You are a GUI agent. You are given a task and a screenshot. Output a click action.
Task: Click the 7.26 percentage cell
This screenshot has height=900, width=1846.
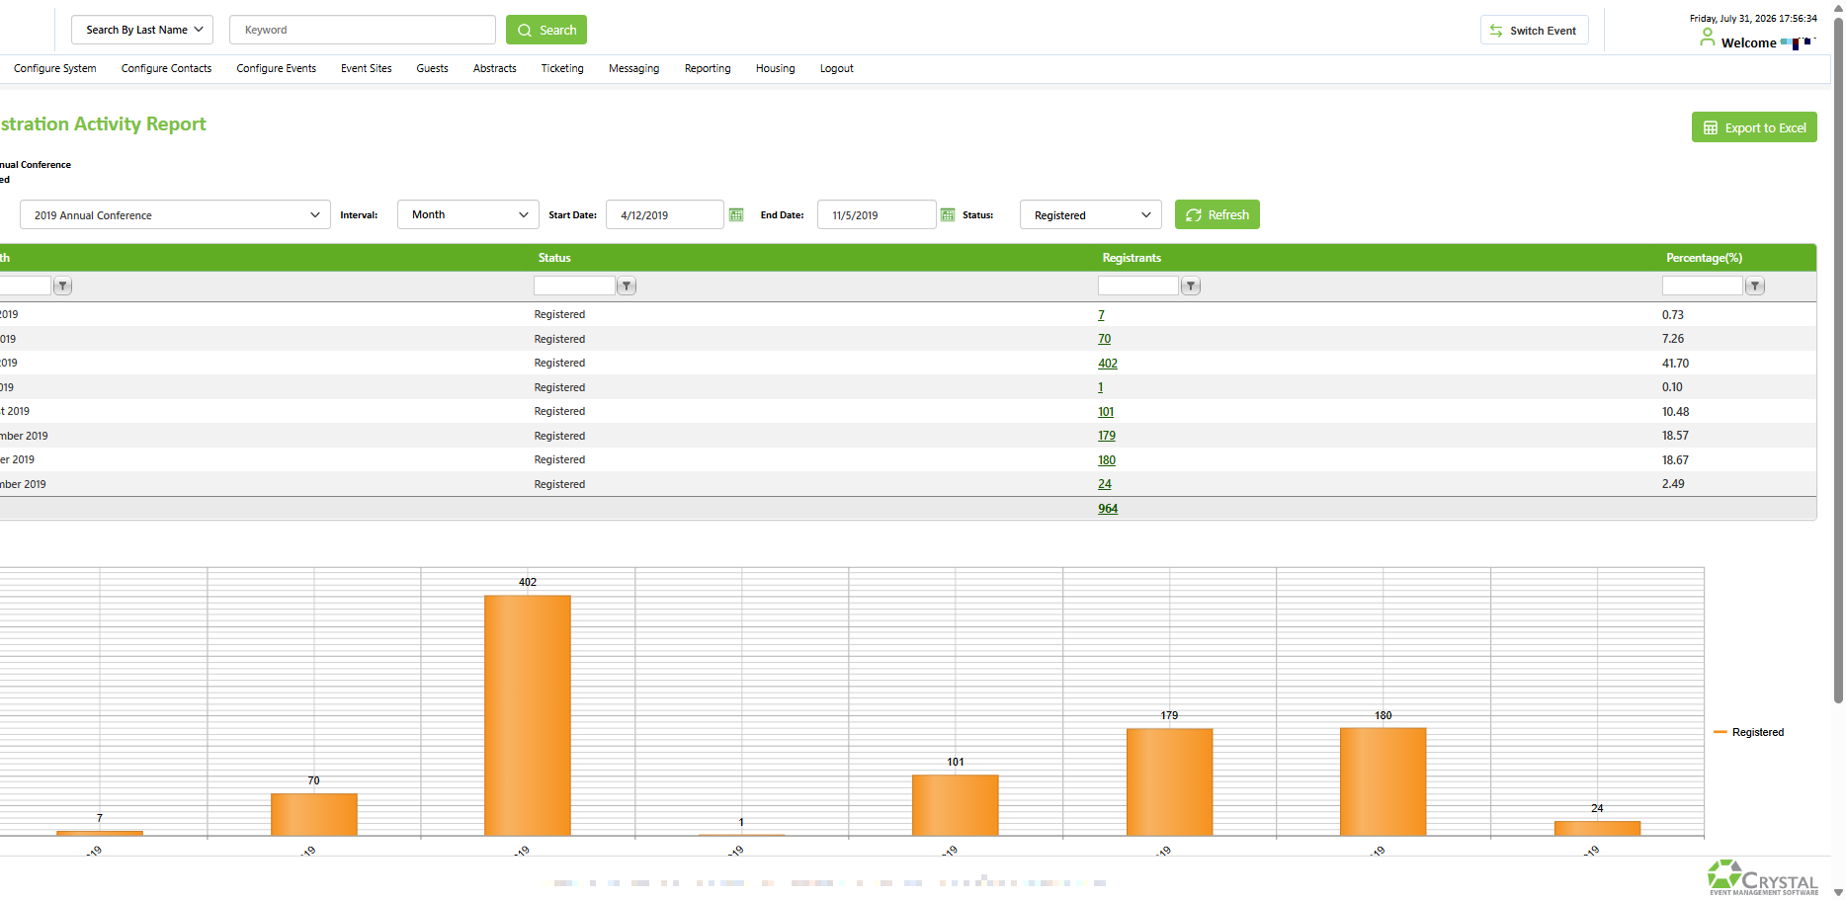(x=1673, y=339)
